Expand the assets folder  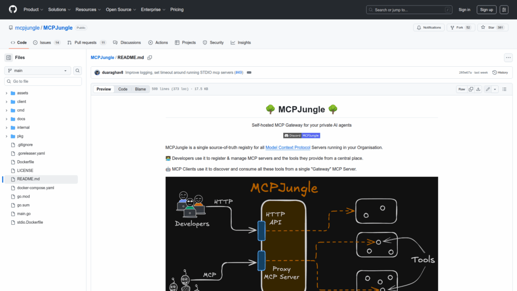pos(22,93)
